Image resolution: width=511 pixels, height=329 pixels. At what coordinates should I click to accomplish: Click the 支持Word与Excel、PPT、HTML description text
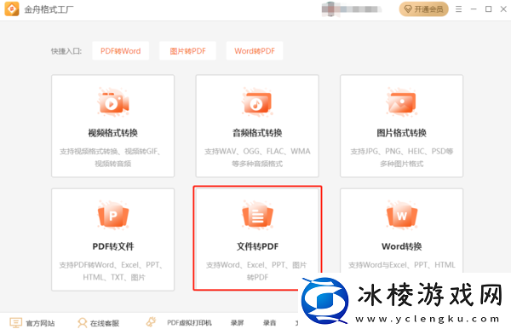(401, 265)
